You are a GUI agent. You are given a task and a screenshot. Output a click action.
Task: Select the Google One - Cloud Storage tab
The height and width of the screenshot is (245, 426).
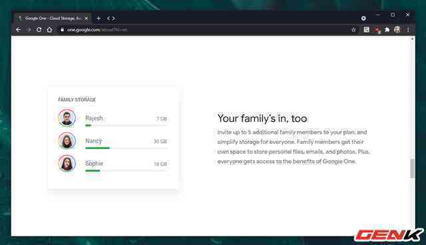(x=53, y=18)
